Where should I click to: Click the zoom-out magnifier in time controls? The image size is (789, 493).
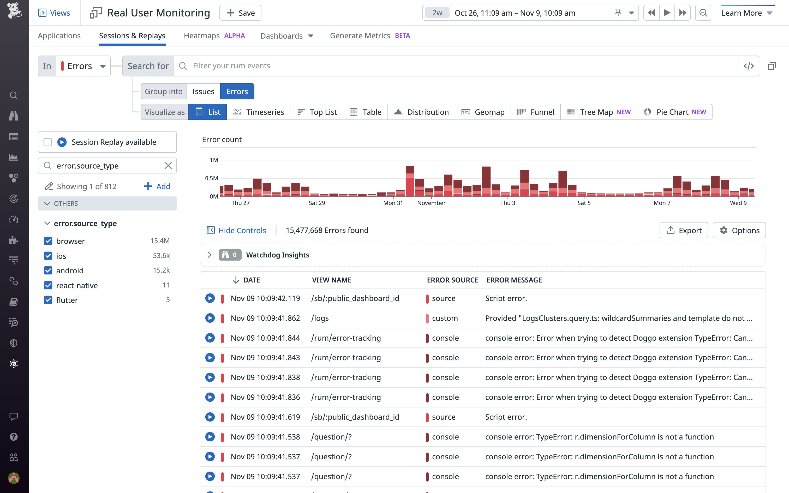pyautogui.click(x=703, y=13)
